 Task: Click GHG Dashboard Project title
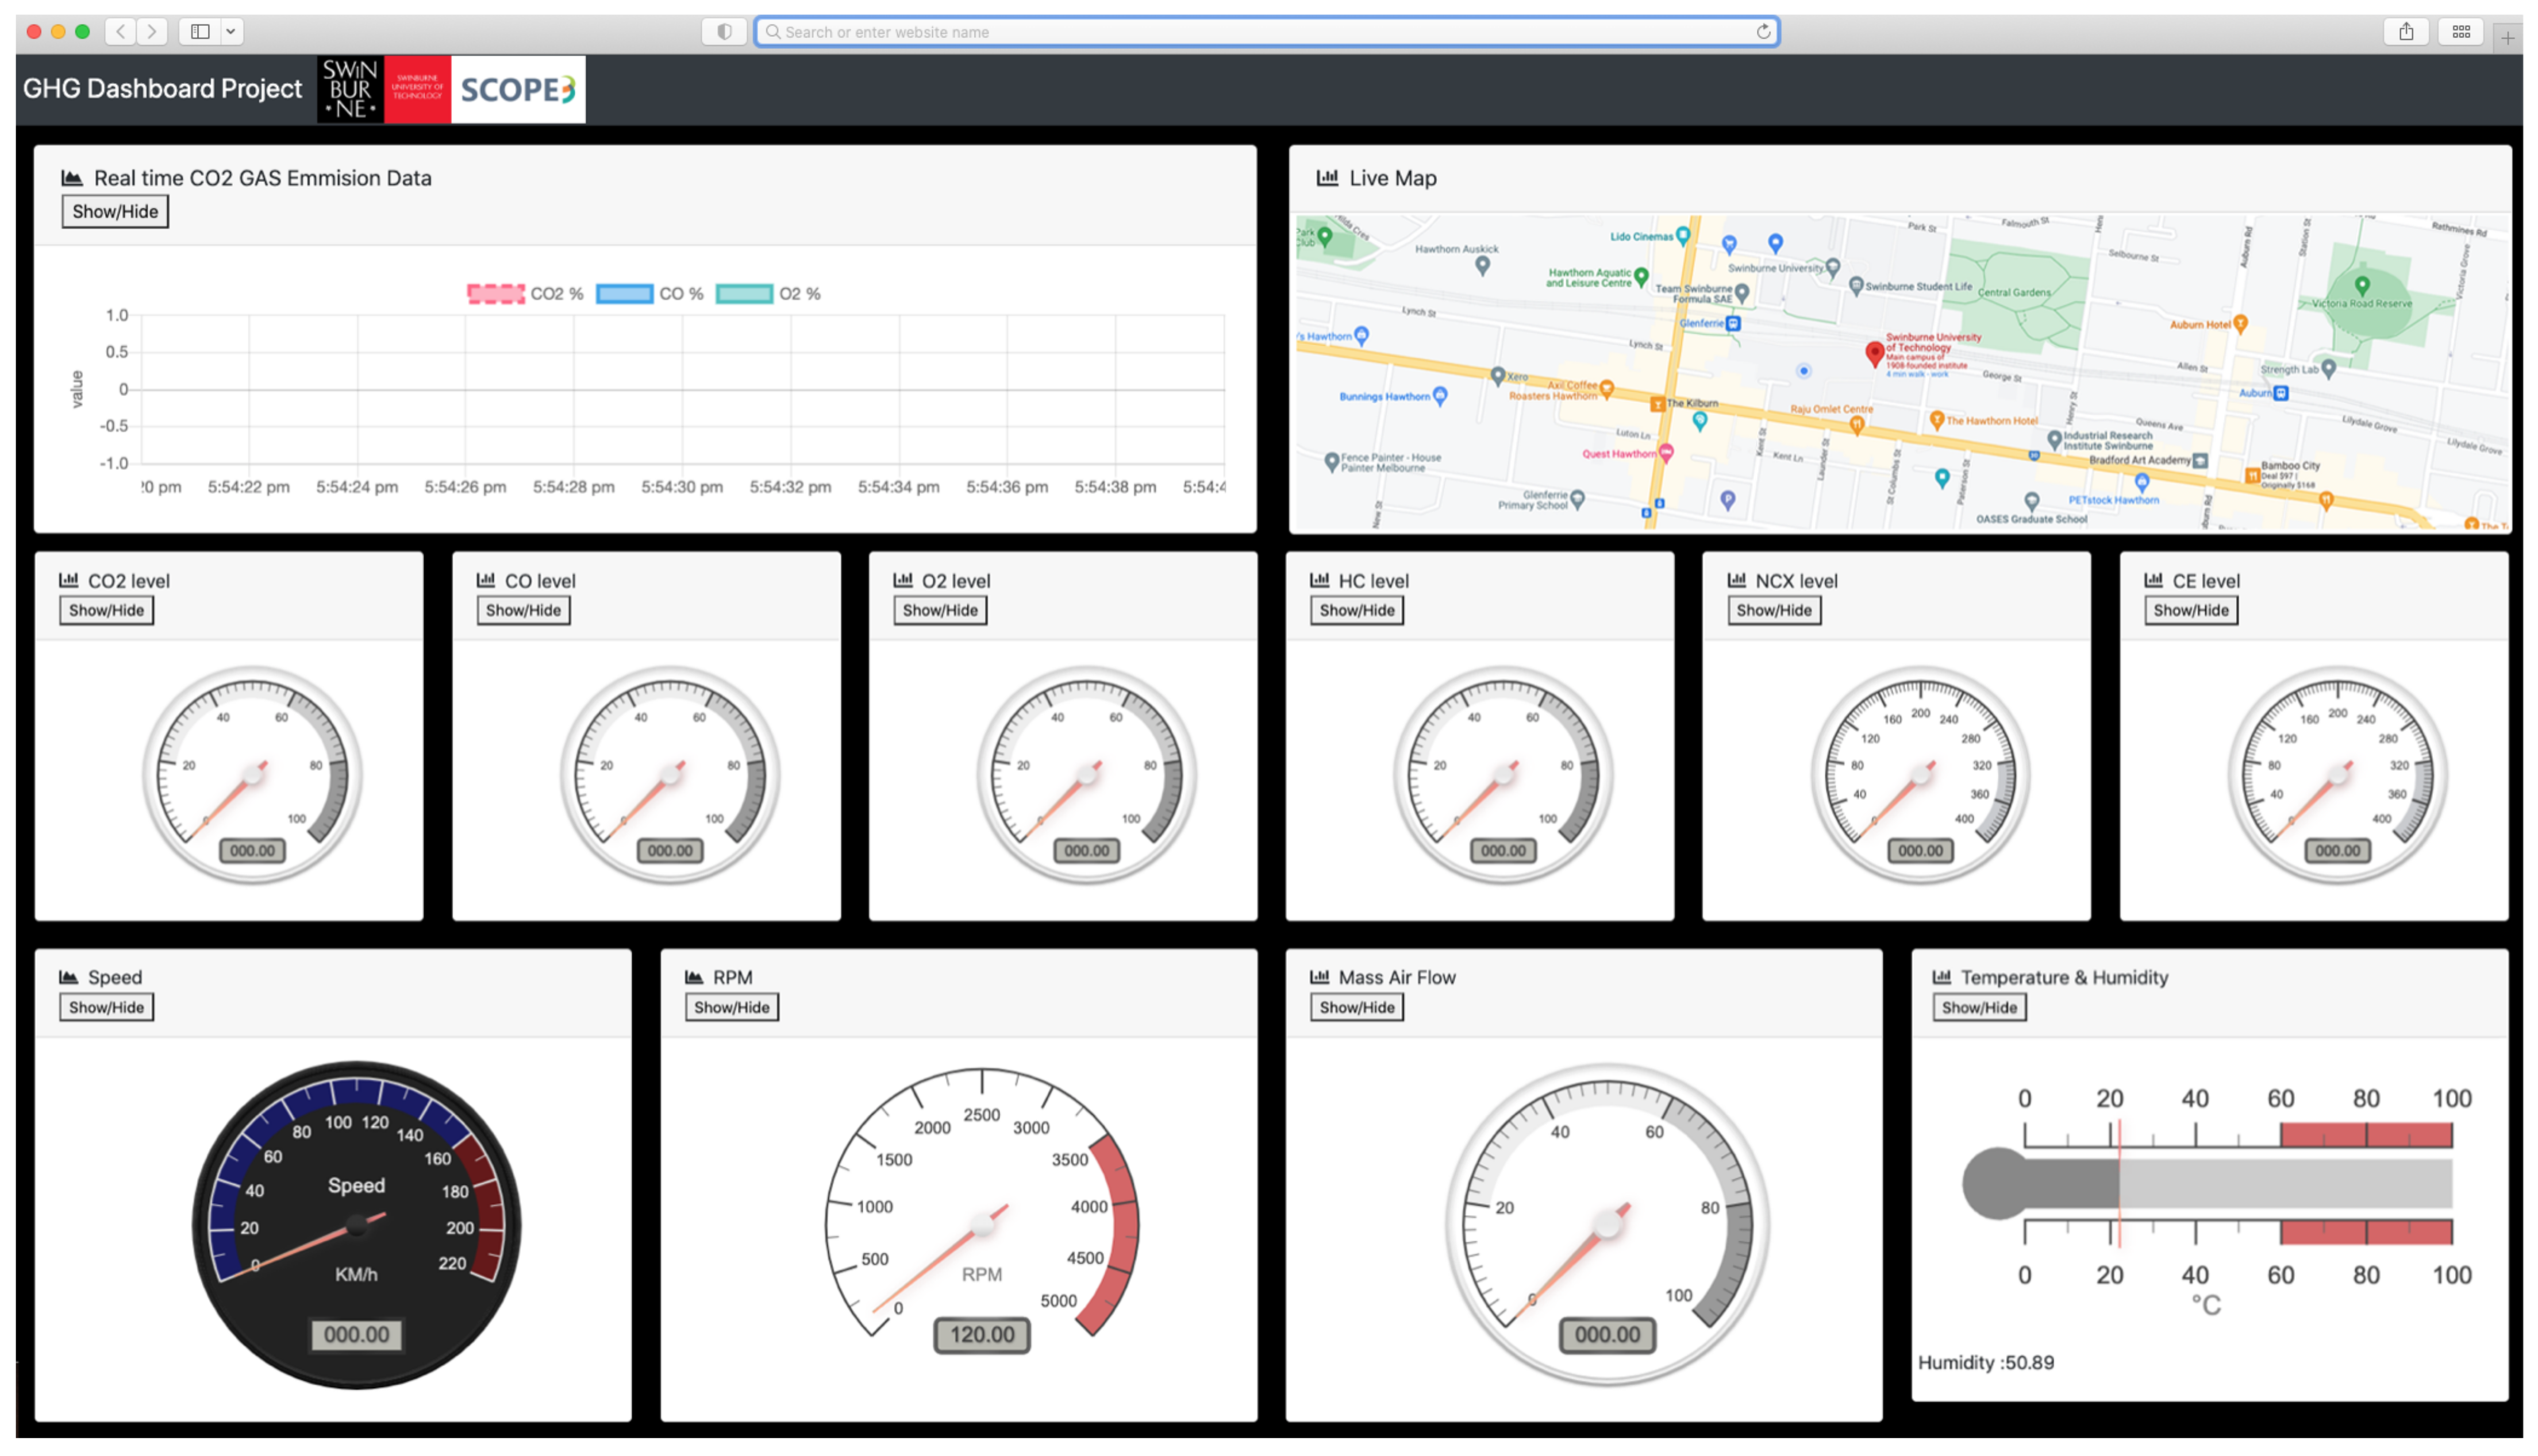pos(162,88)
